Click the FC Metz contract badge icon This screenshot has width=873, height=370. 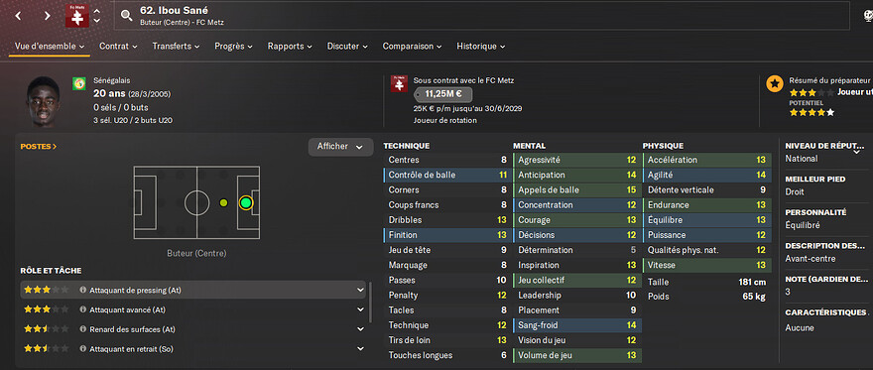[399, 84]
